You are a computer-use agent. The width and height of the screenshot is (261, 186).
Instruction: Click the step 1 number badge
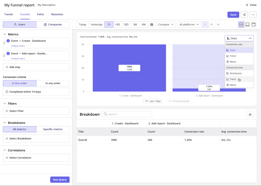click(x=8, y=41)
